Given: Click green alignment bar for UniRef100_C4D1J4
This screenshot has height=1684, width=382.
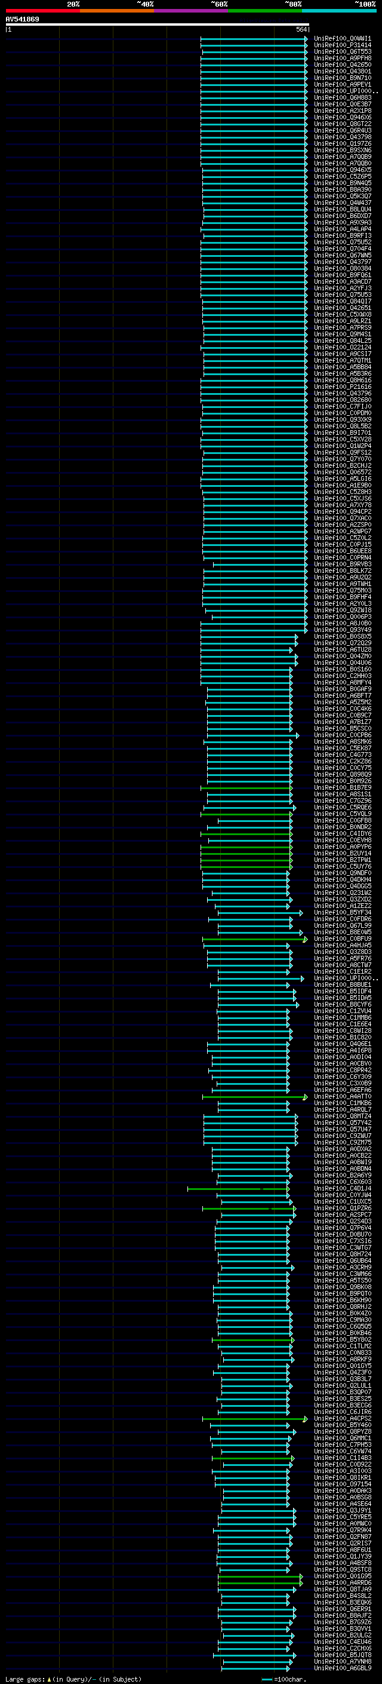Looking at the screenshot, I should (238, 1188).
